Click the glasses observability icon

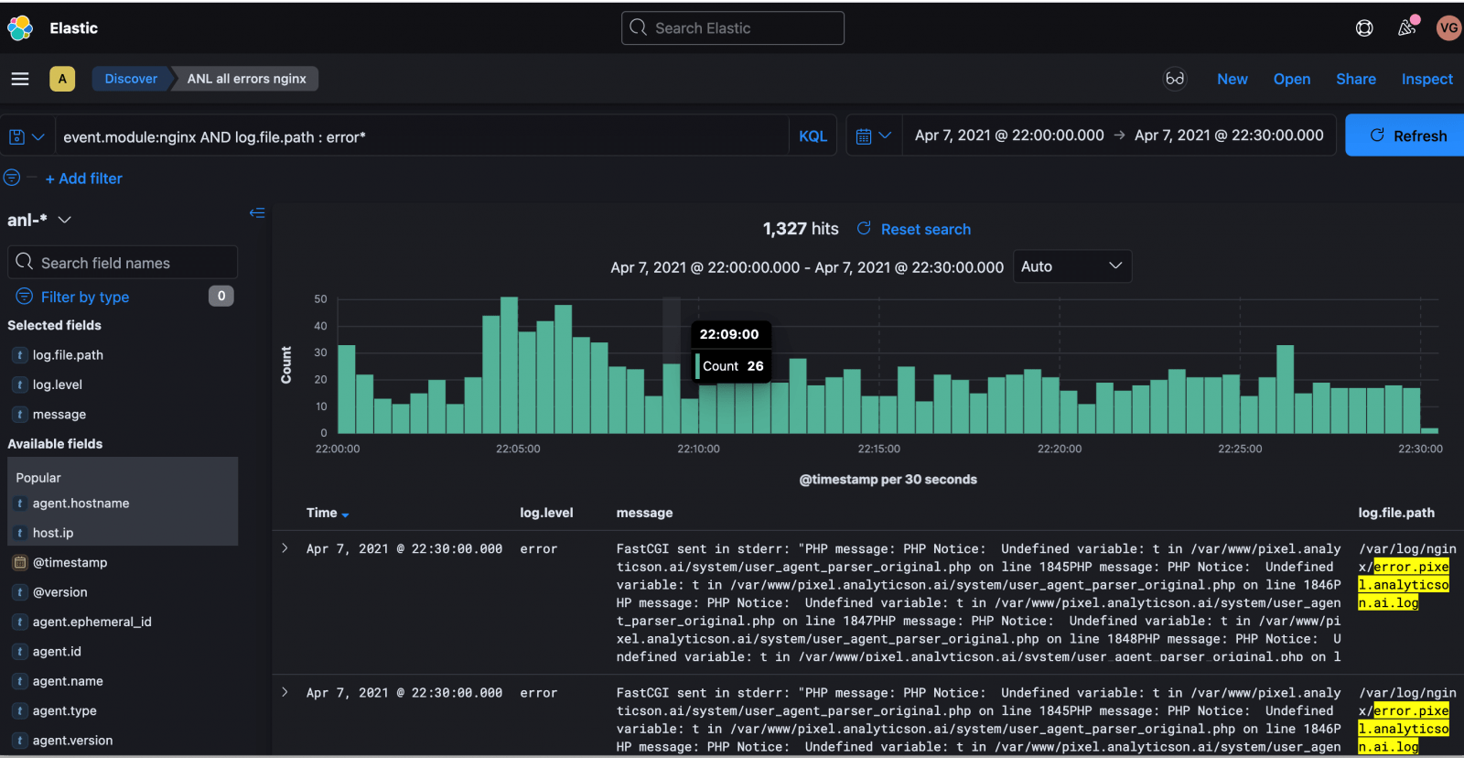click(1175, 79)
